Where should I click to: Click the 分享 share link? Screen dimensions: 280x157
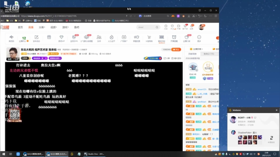[167, 58]
